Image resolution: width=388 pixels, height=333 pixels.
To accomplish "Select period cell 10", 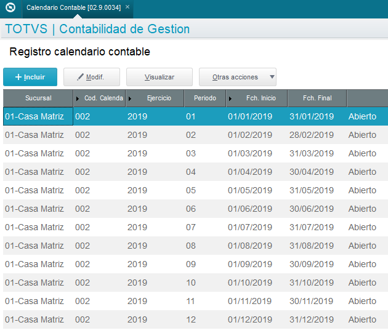I will coord(191,283).
